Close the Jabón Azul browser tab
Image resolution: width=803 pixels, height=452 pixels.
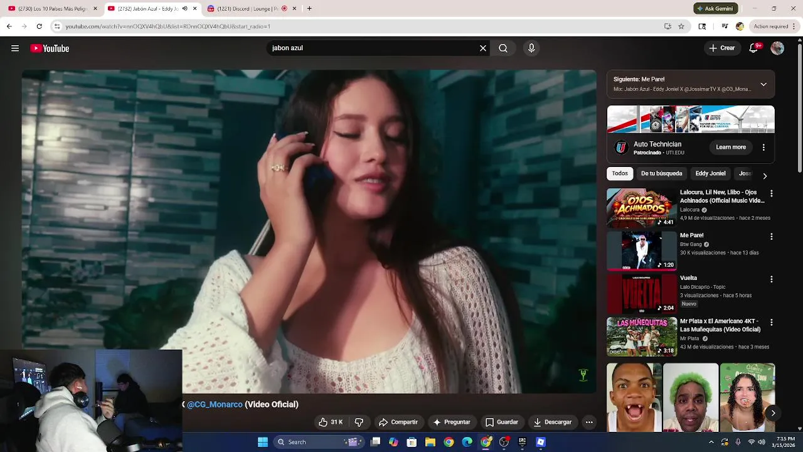click(x=194, y=9)
